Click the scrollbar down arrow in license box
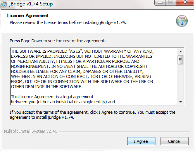This screenshot has width=195, height=151. point(181,102)
